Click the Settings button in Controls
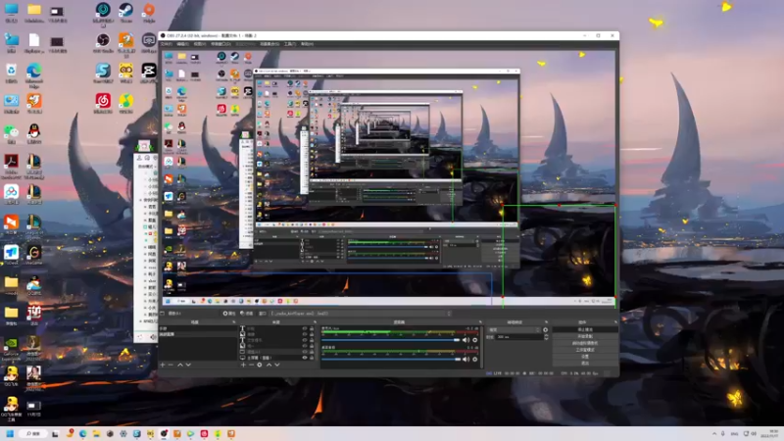 (585, 357)
